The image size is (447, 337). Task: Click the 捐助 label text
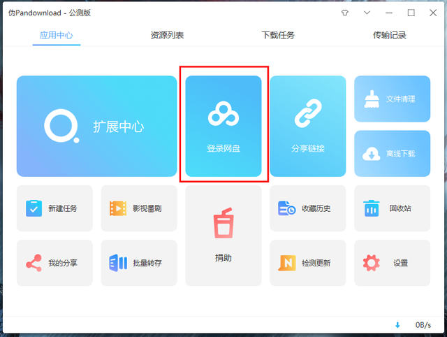pos(223,258)
